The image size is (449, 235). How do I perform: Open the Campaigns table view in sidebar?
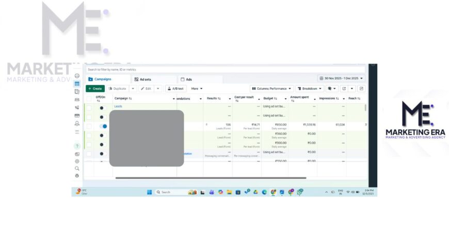tap(77, 84)
